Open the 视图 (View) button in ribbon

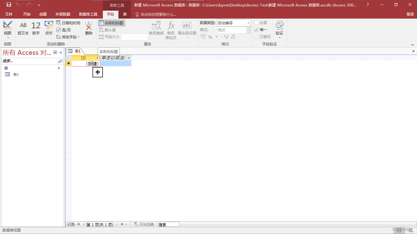pyautogui.click(x=8, y=30)
